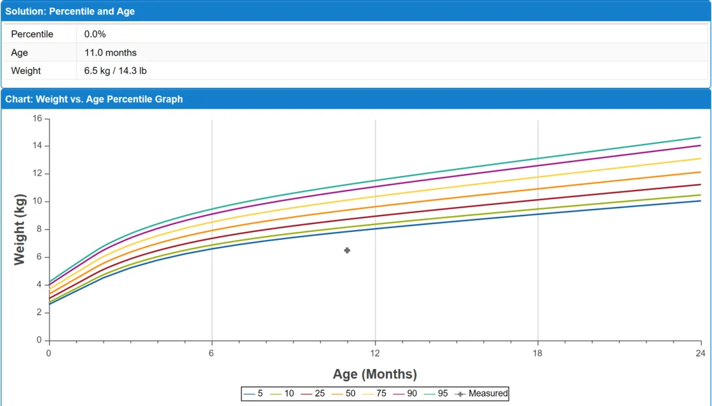
Task: Select the 11.0 months age value
Action: click(110, 53)
